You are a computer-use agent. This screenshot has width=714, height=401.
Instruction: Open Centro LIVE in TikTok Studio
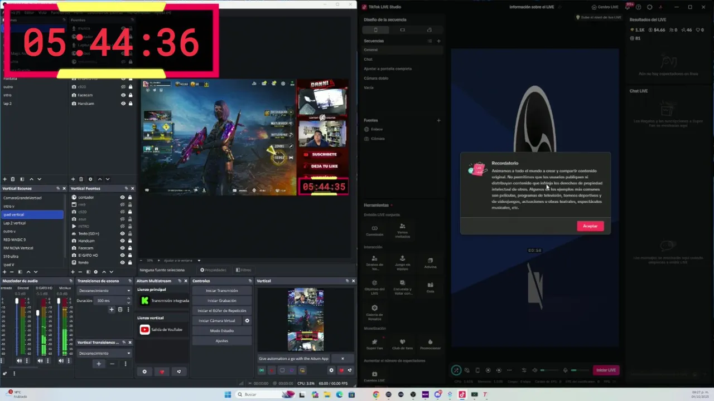pos(605,7)
